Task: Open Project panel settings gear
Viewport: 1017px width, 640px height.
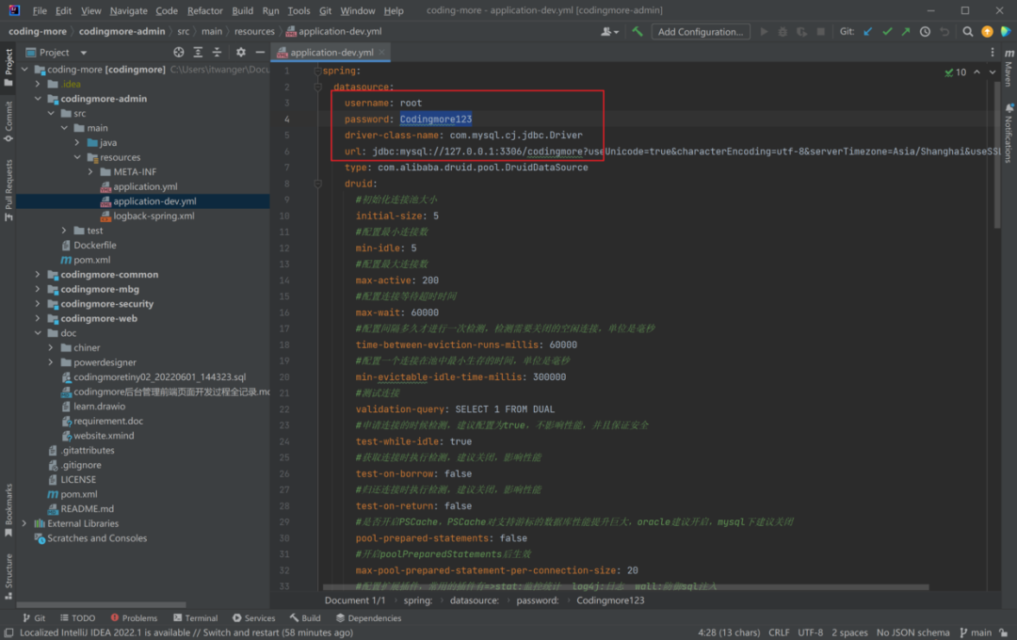Action: click(x=241, y=52)
